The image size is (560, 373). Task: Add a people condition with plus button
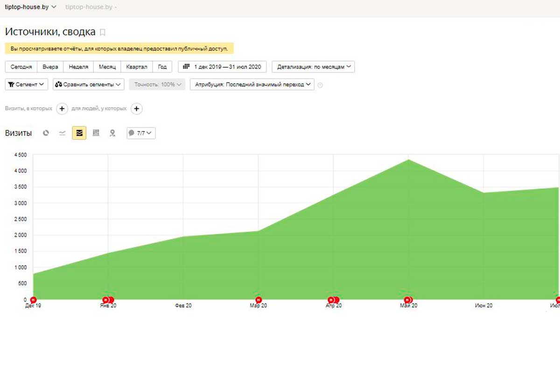click(136, 109)
